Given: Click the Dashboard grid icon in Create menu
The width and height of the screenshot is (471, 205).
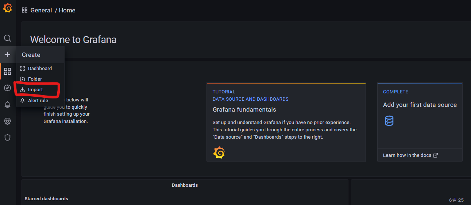Looking at the screenshot, I should click(x=23, y=69).
